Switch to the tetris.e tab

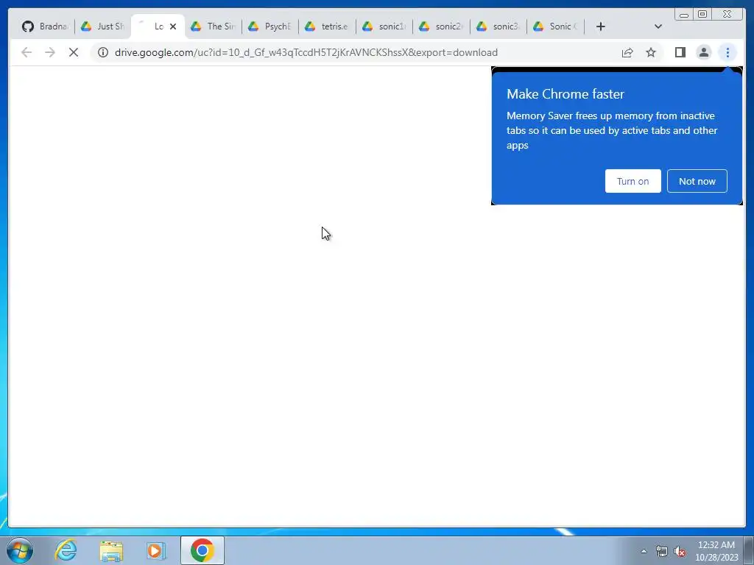(326, 26)
